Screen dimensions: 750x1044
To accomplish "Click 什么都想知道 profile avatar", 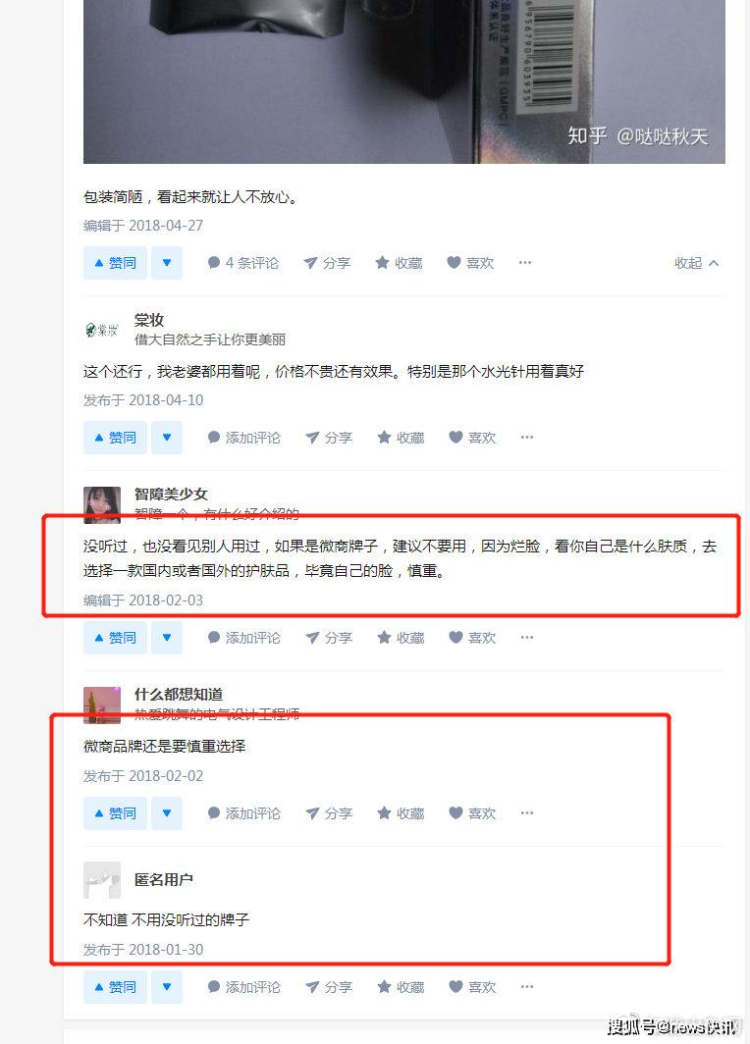I will [x=102, y=705].
